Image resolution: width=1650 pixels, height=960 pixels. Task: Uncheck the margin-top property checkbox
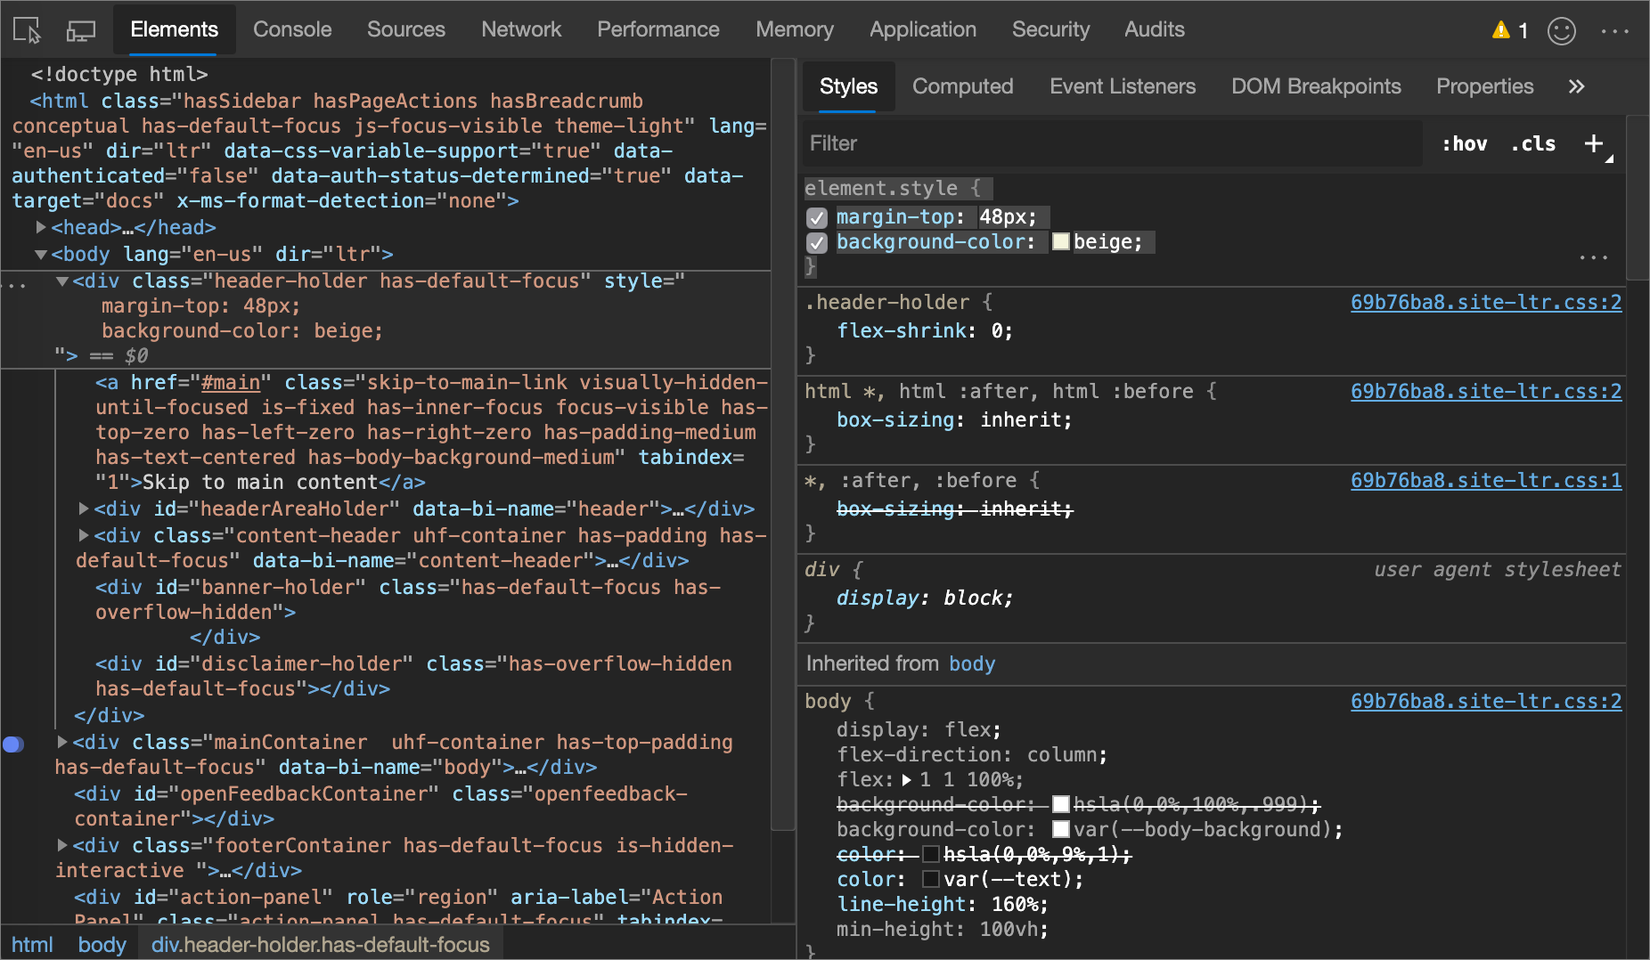coord(816,217)
